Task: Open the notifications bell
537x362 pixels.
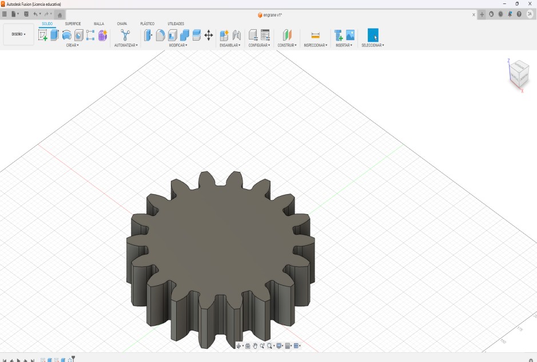Action: tap(510, 14)
